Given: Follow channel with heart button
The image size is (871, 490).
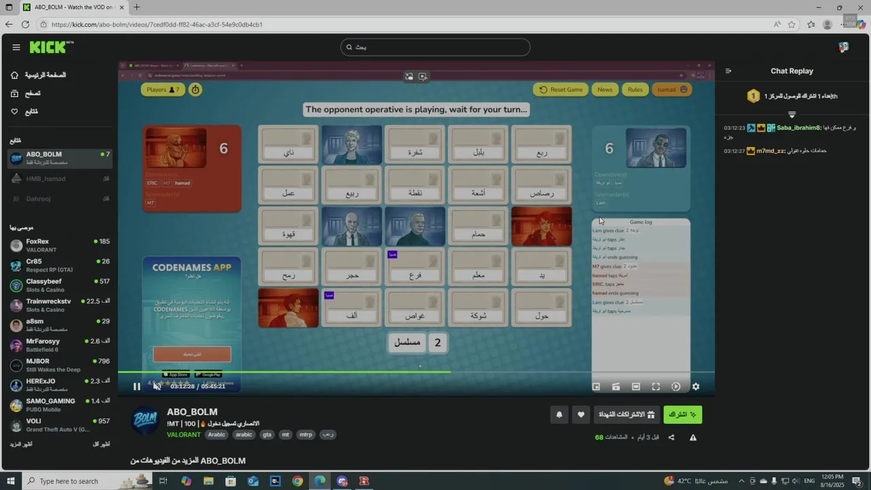Looking at the screenshot, I should (580, 414).
